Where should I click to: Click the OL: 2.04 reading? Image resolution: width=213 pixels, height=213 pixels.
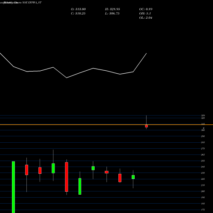coord(146,18)
